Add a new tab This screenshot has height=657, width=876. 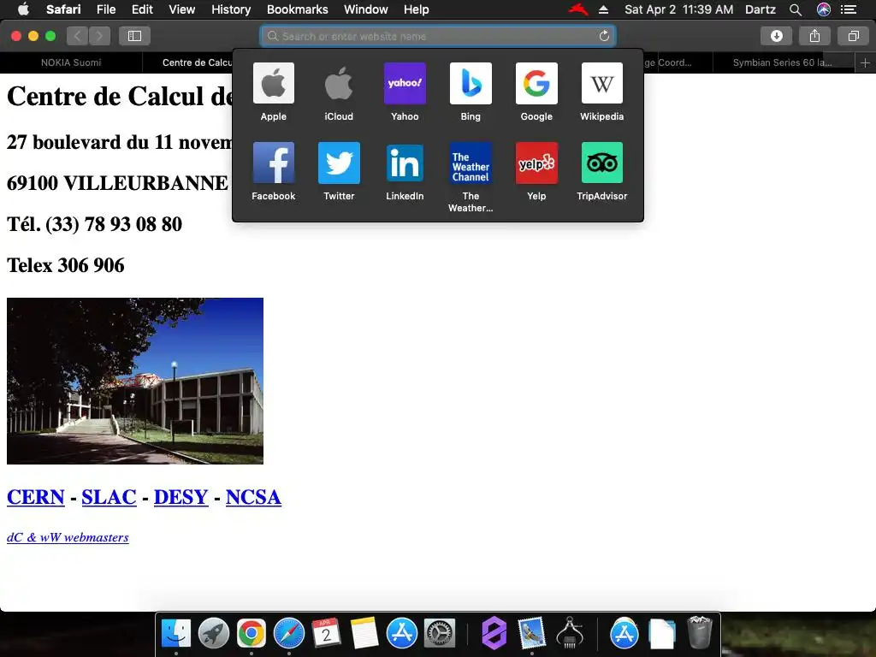865,62
